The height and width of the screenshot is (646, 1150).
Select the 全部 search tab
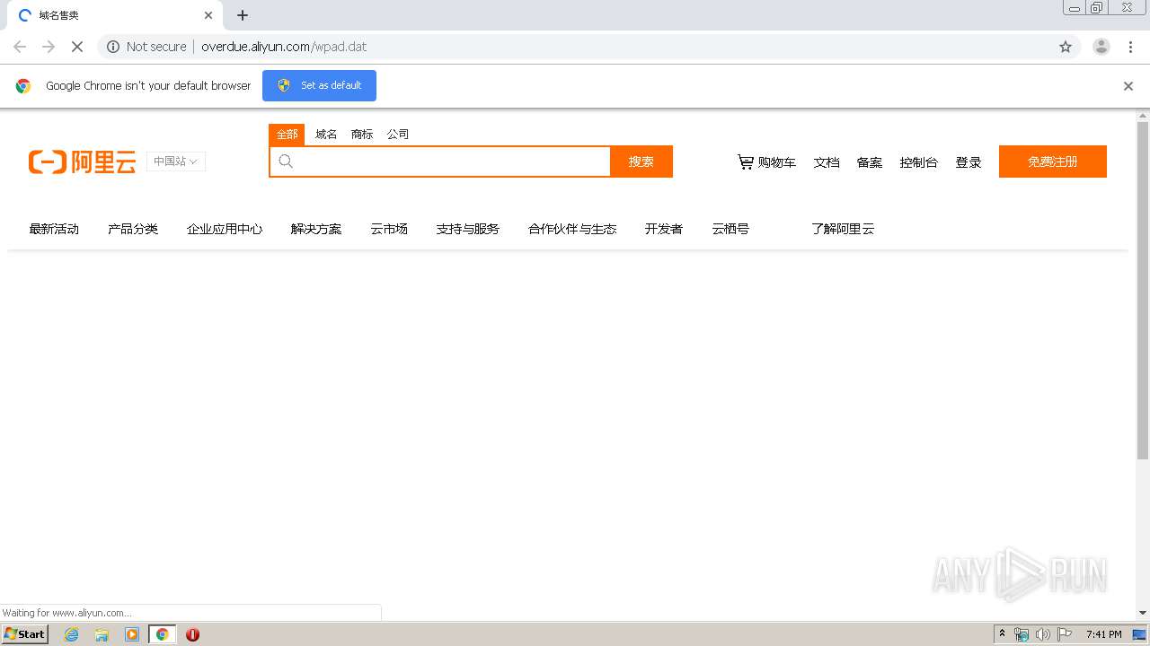[287, 135]
